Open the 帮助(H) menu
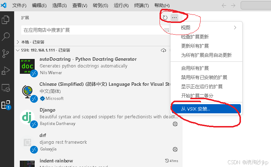Viewport: 271px width, 167px height. point(162,6)
